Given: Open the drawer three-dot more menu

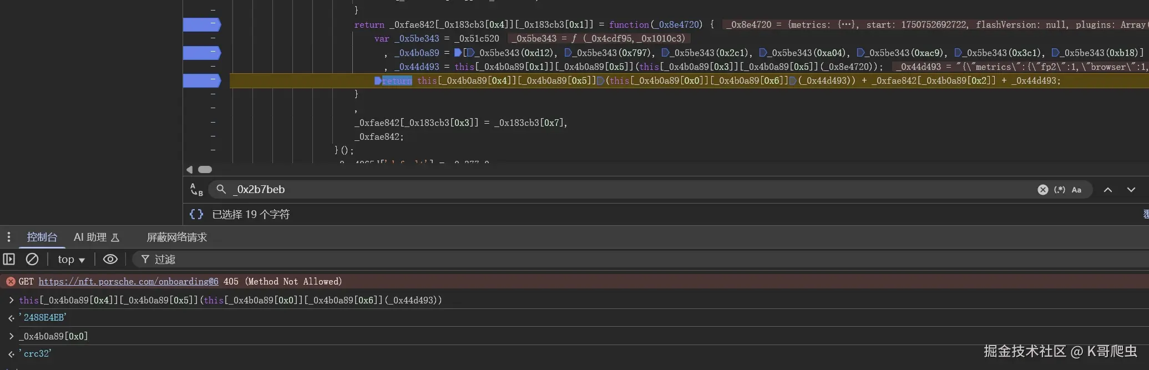Looking at the screenshot, I should coord(9,237).
